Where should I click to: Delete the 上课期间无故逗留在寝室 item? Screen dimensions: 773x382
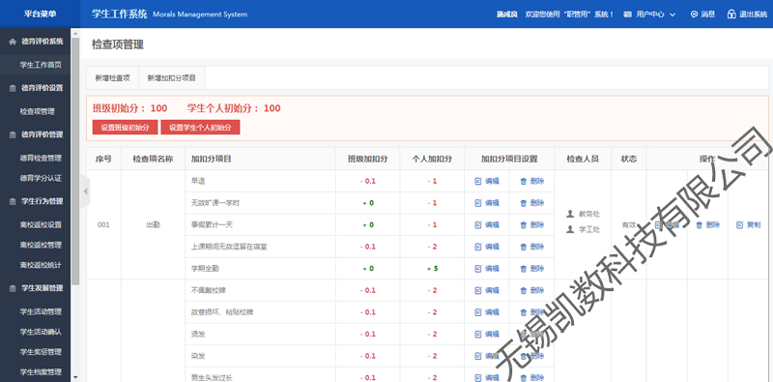click(532, 247)
